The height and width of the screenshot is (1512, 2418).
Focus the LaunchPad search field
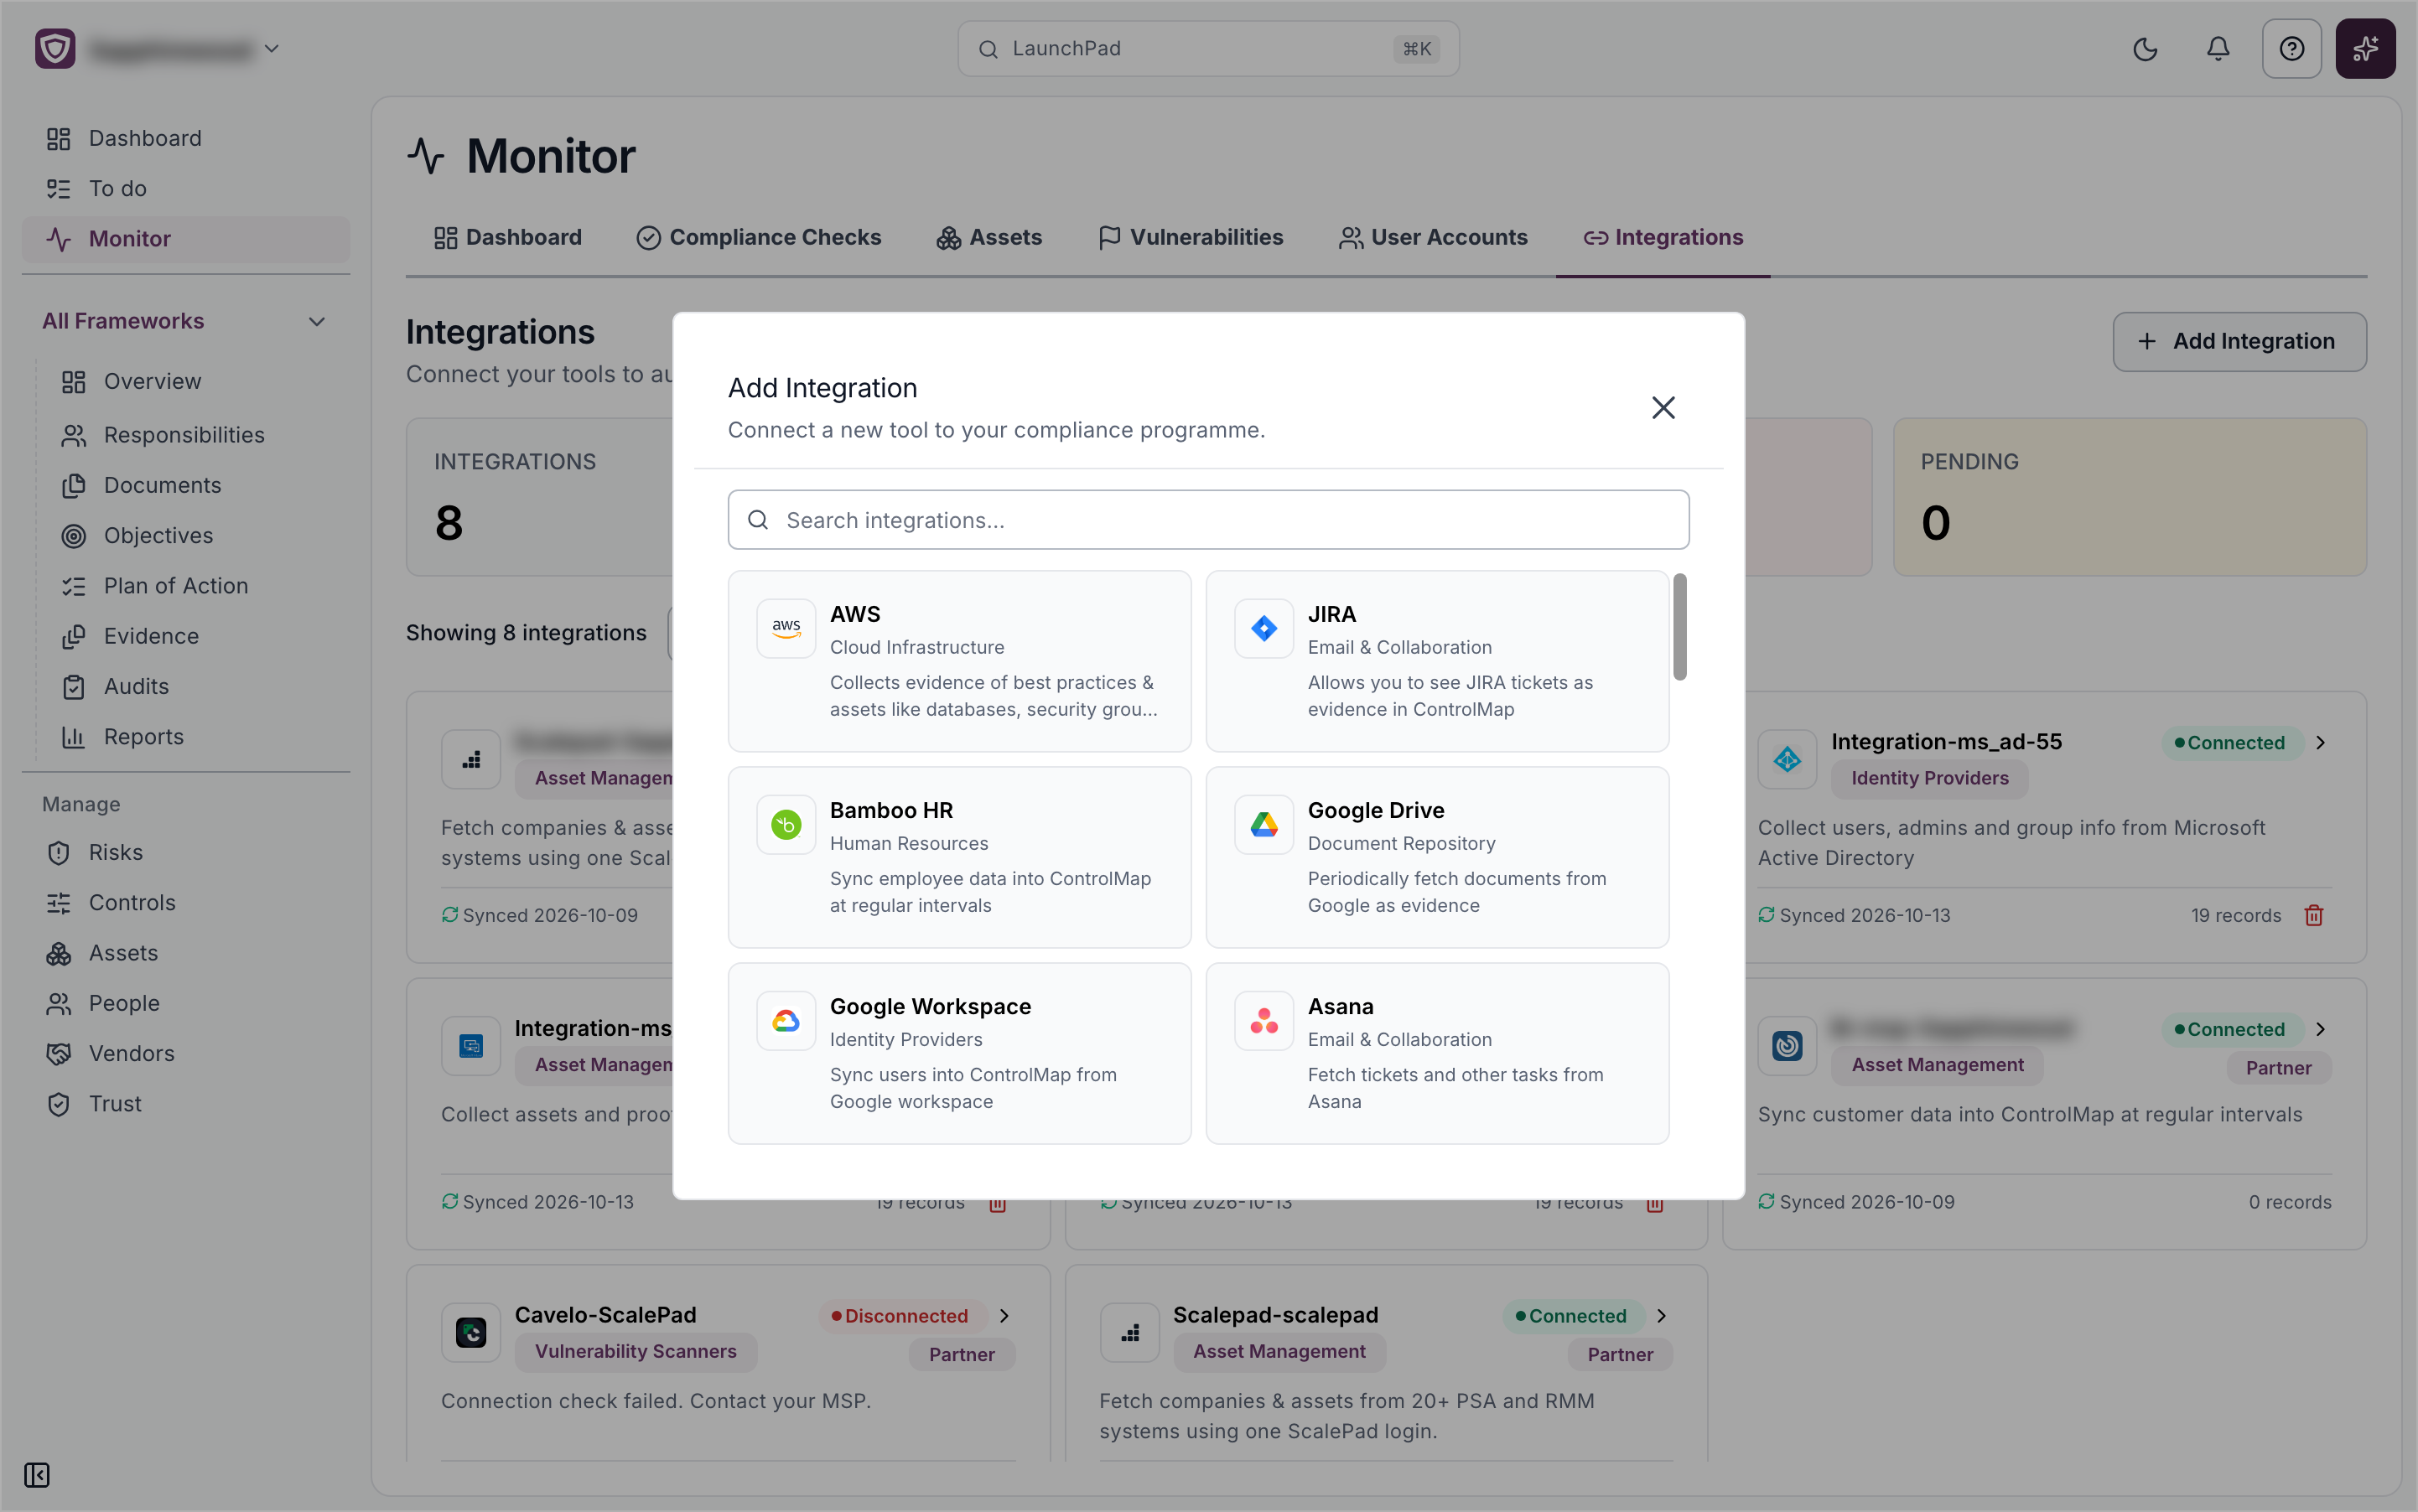coord(1207,49)
